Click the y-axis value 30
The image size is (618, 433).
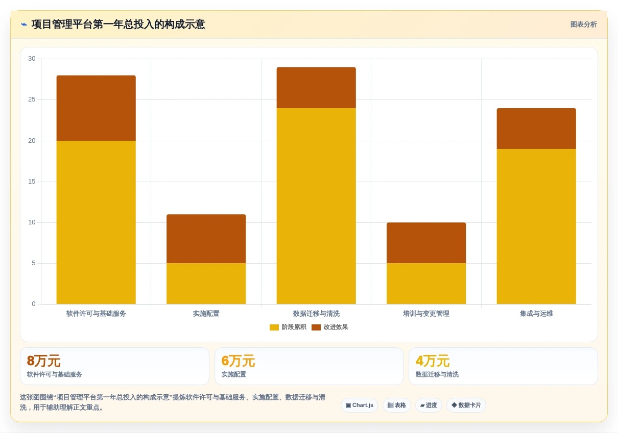pos(32,59)
